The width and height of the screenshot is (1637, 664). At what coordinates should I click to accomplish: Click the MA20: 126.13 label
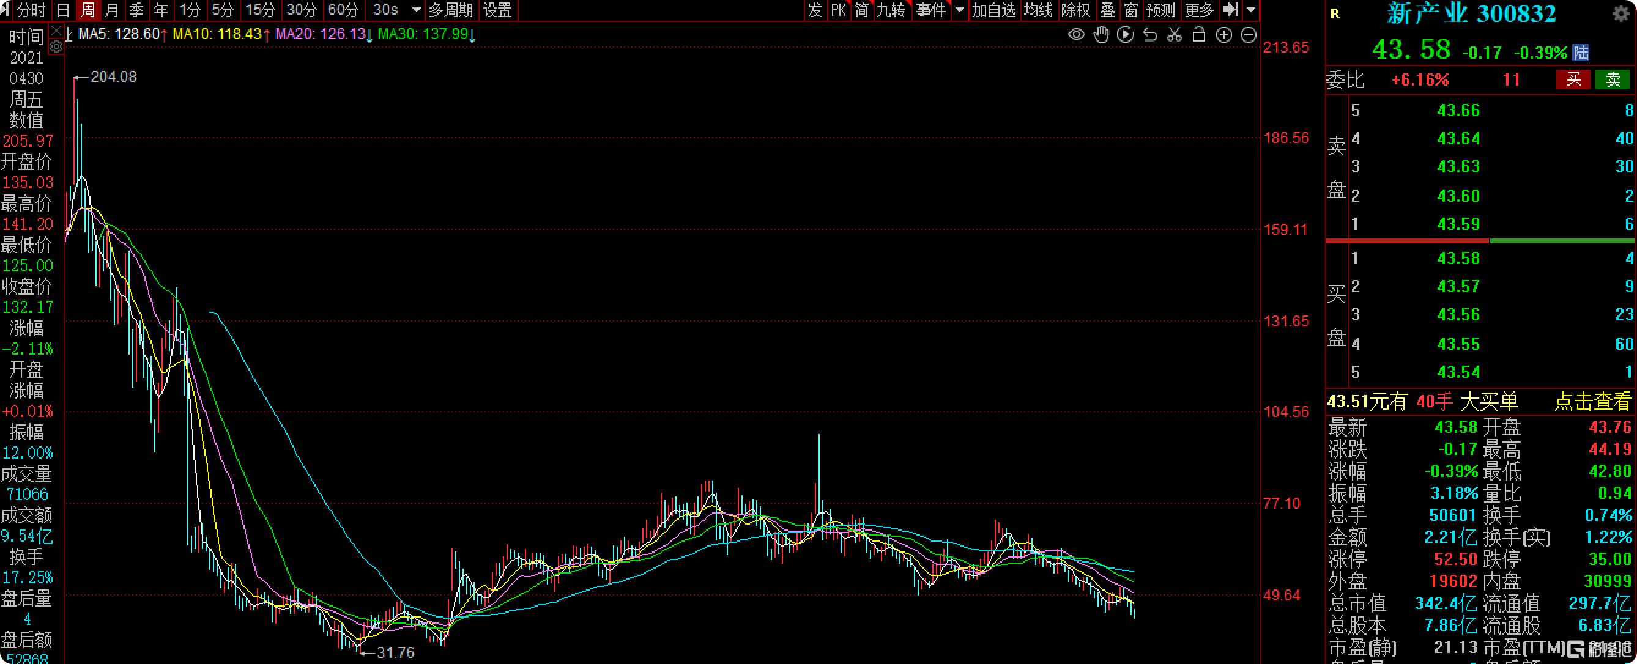(x=321, y=34)
